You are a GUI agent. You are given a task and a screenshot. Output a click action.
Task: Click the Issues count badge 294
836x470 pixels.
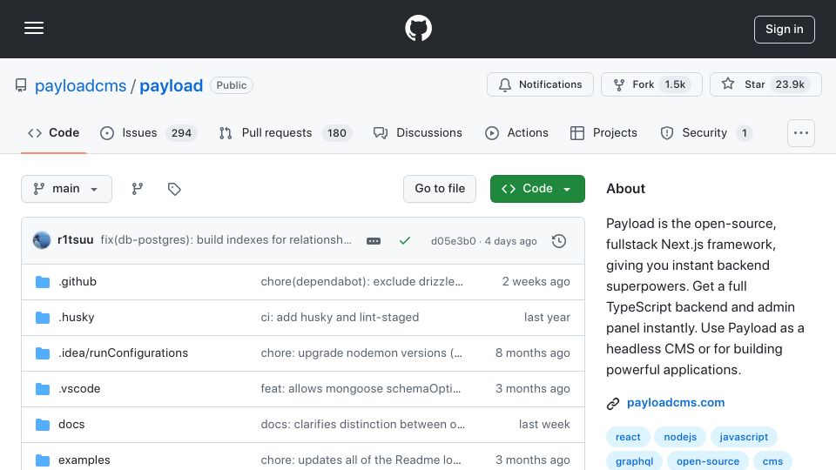pos(181,132)
